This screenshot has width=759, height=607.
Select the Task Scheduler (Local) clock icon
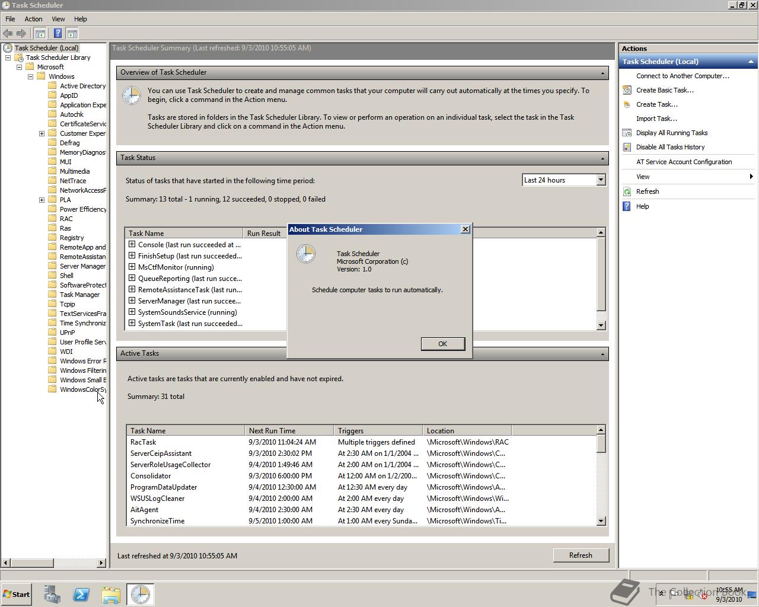point(8,48)
